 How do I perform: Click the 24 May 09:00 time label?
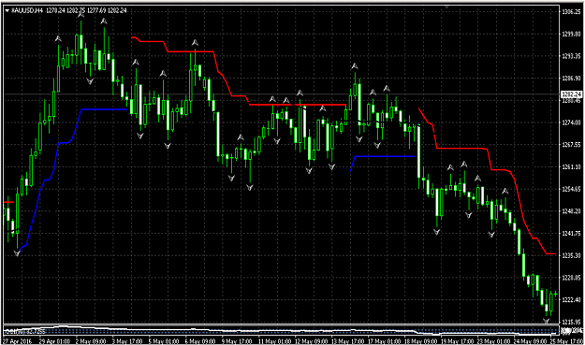coord(530,341)
